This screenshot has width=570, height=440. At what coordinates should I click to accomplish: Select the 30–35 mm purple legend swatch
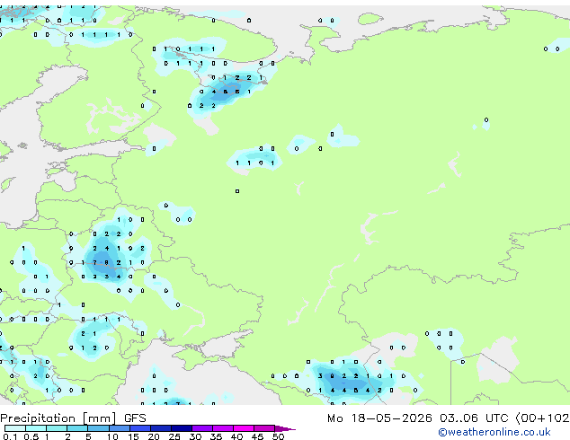[201, 428]
